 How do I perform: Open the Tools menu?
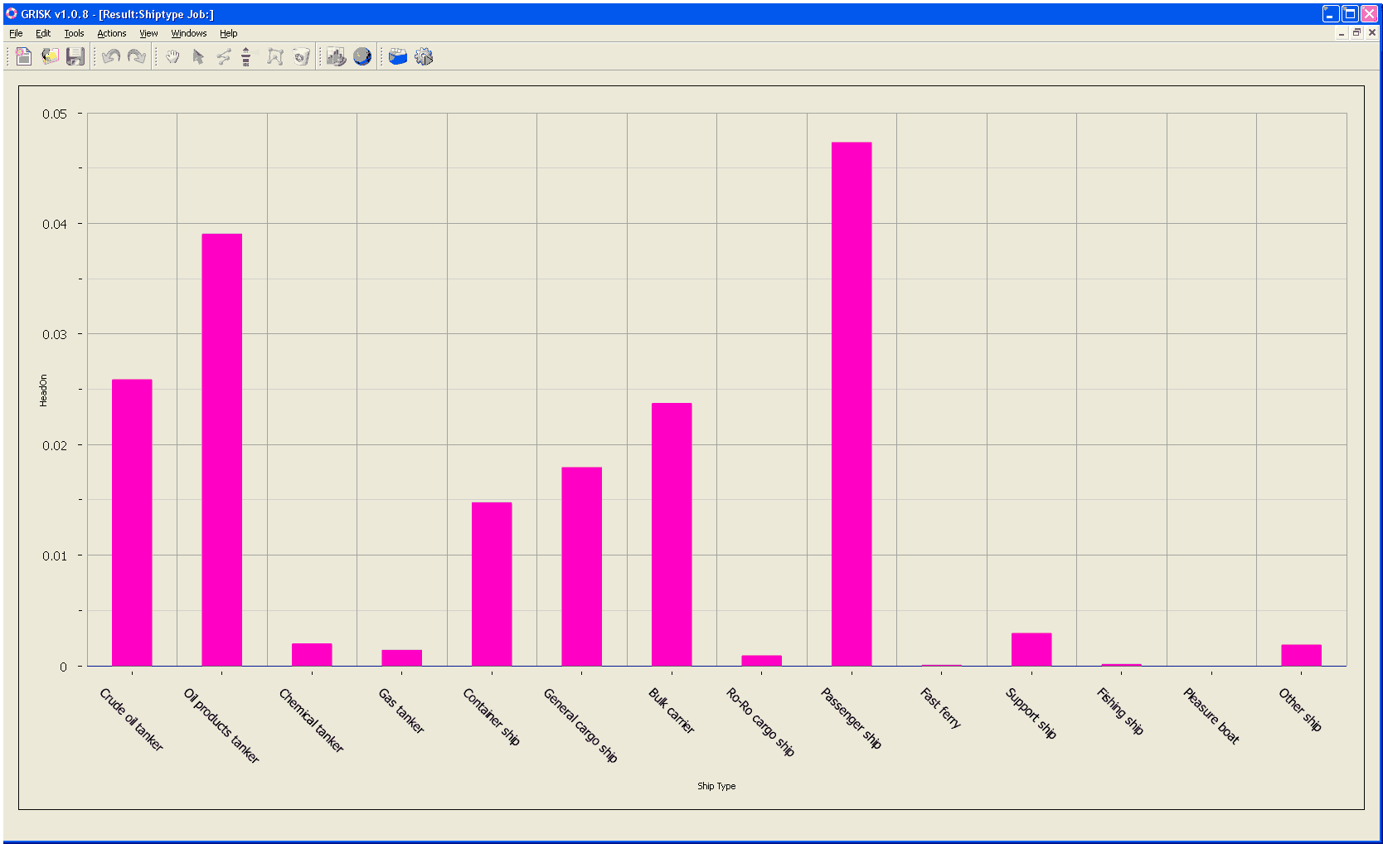(74, 33)
